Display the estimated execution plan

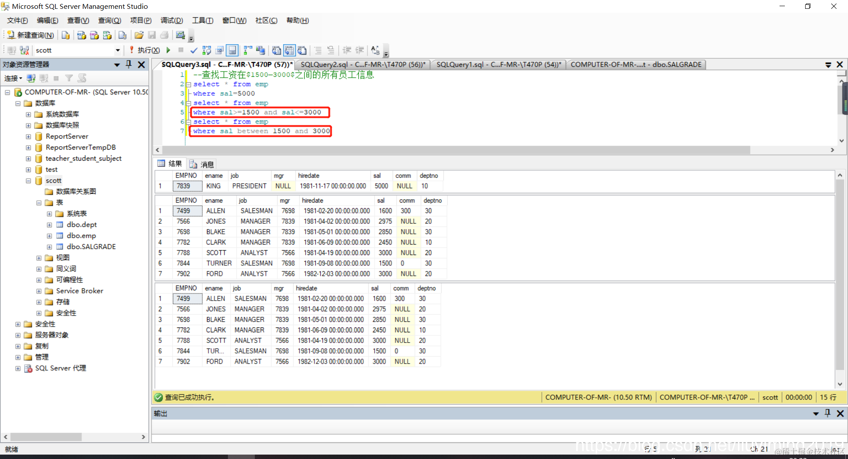point(206,50)
